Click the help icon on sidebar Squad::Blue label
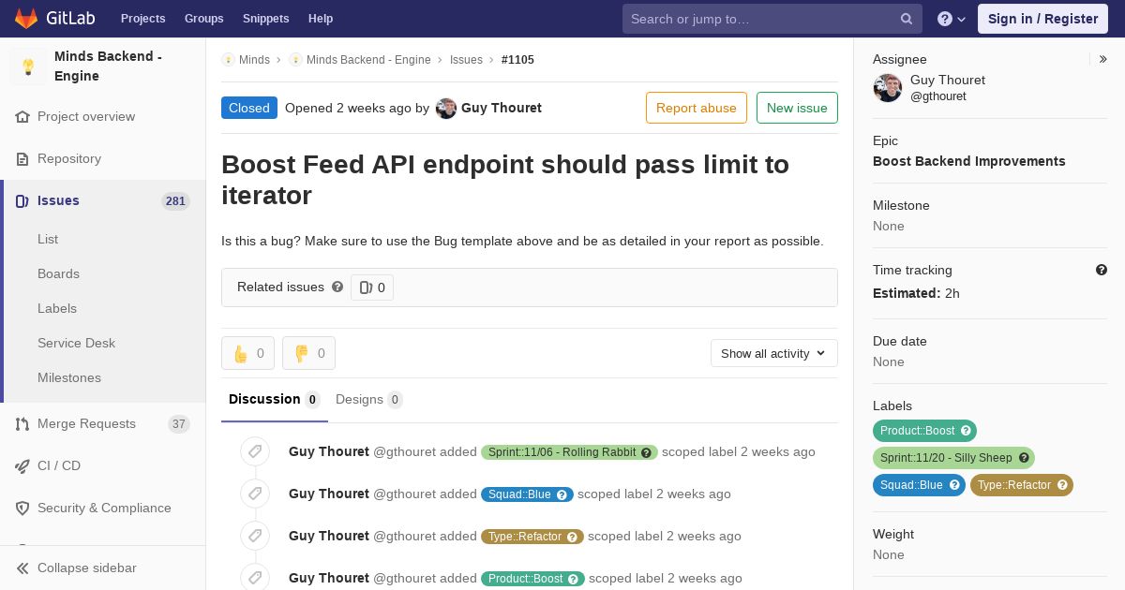Image resolution: width=1125 pixels, height=590 pixels. point(954,485)
